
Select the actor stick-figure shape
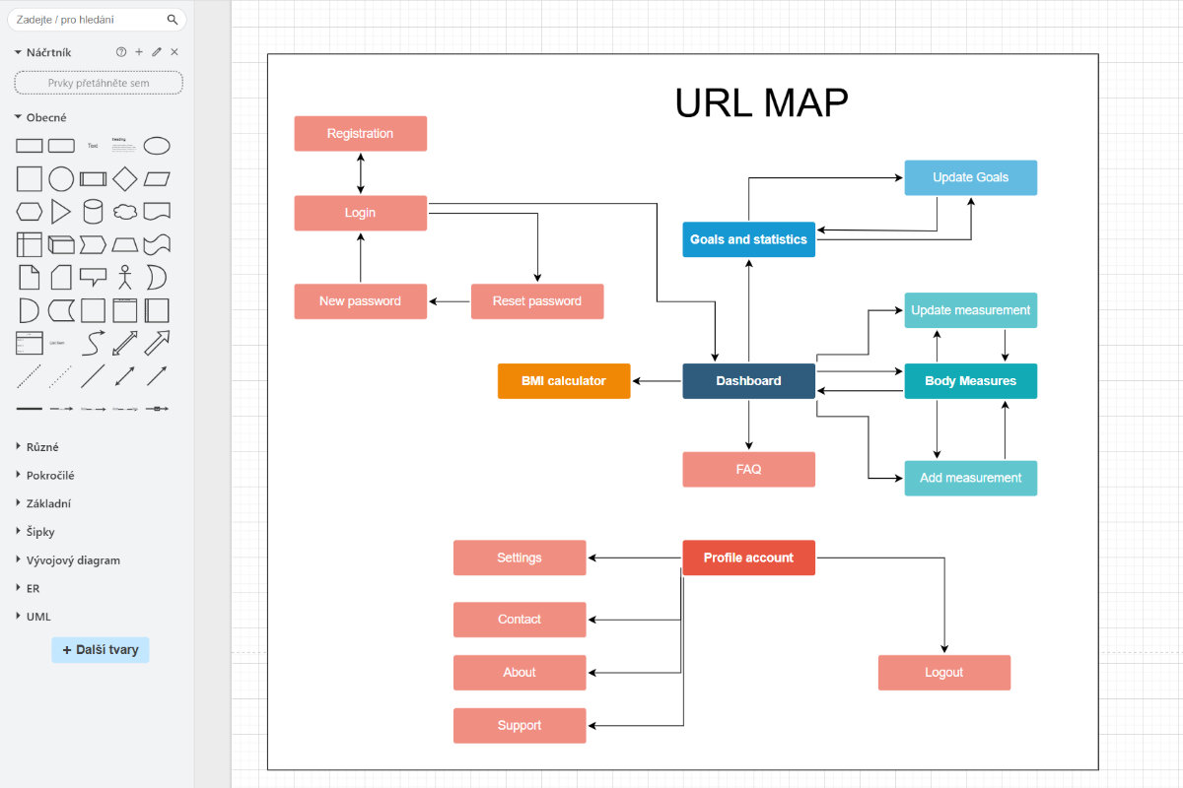pos(122,277)
